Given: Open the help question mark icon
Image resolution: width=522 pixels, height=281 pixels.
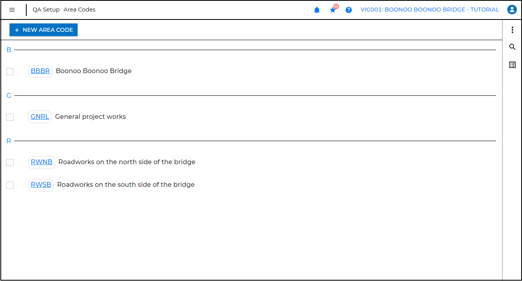Looking at the screenshot, I should 349,10.
